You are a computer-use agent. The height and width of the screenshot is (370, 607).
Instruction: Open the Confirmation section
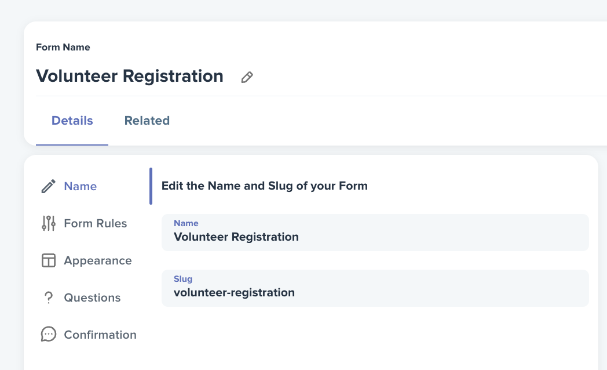[100, 335]
